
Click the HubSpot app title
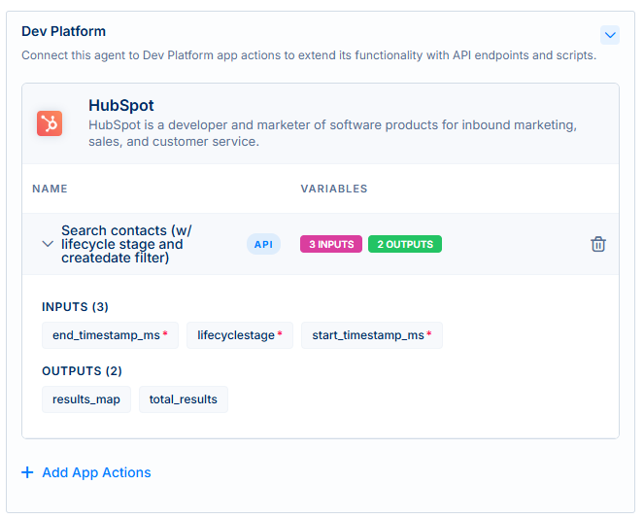click(x=121, y=105)
